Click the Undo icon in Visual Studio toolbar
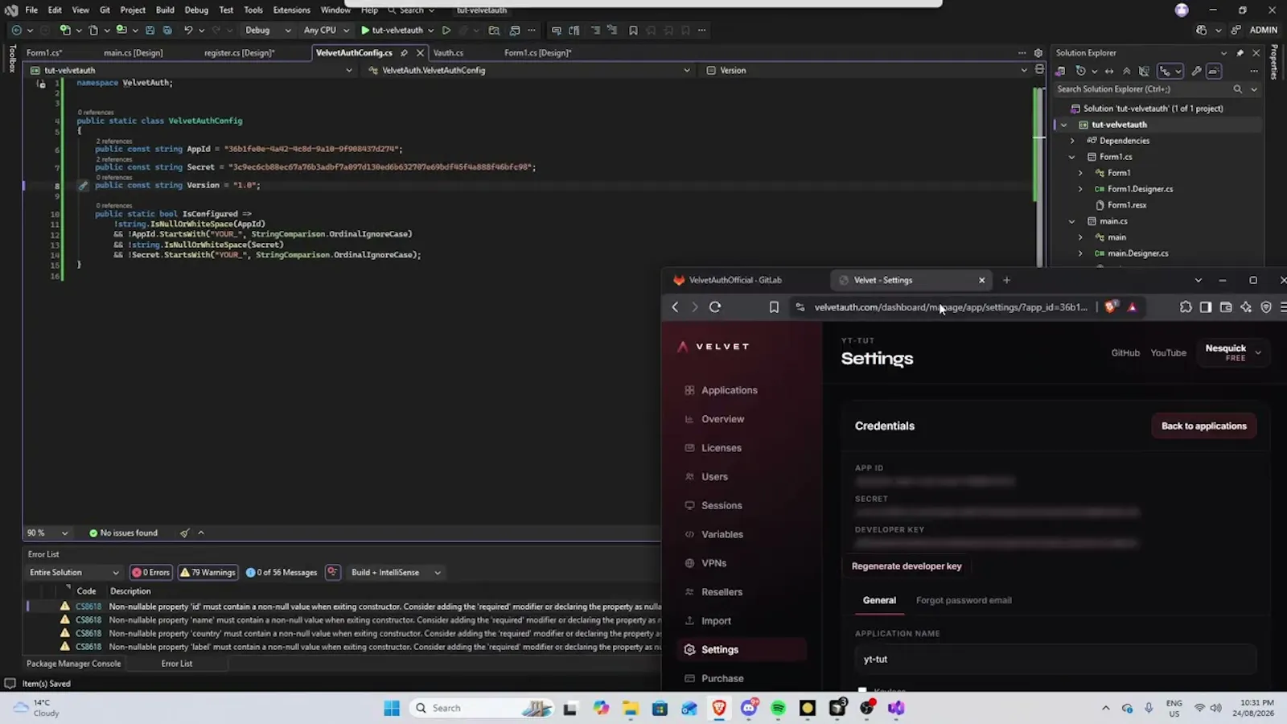This screenshot has height=724, width=1287. tap(188, 30)
